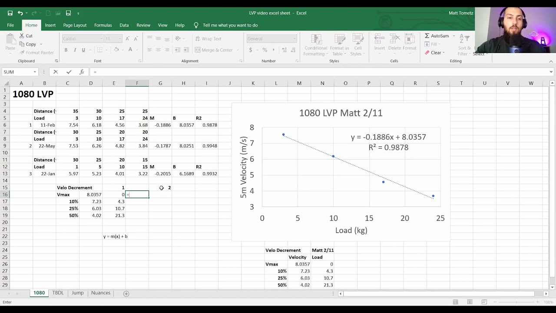Switch to the View tab
Image resolution: width=556 pixels, height=313 pixels.
(x=162, y=25)
